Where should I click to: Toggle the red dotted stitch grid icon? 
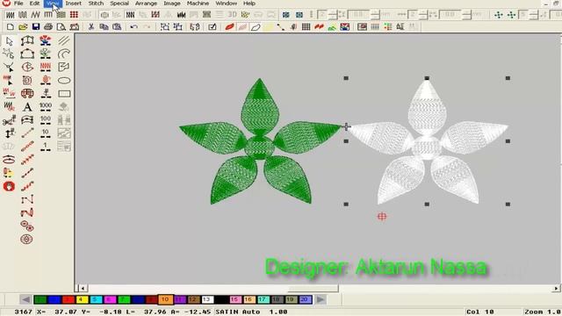click(74, 15)
